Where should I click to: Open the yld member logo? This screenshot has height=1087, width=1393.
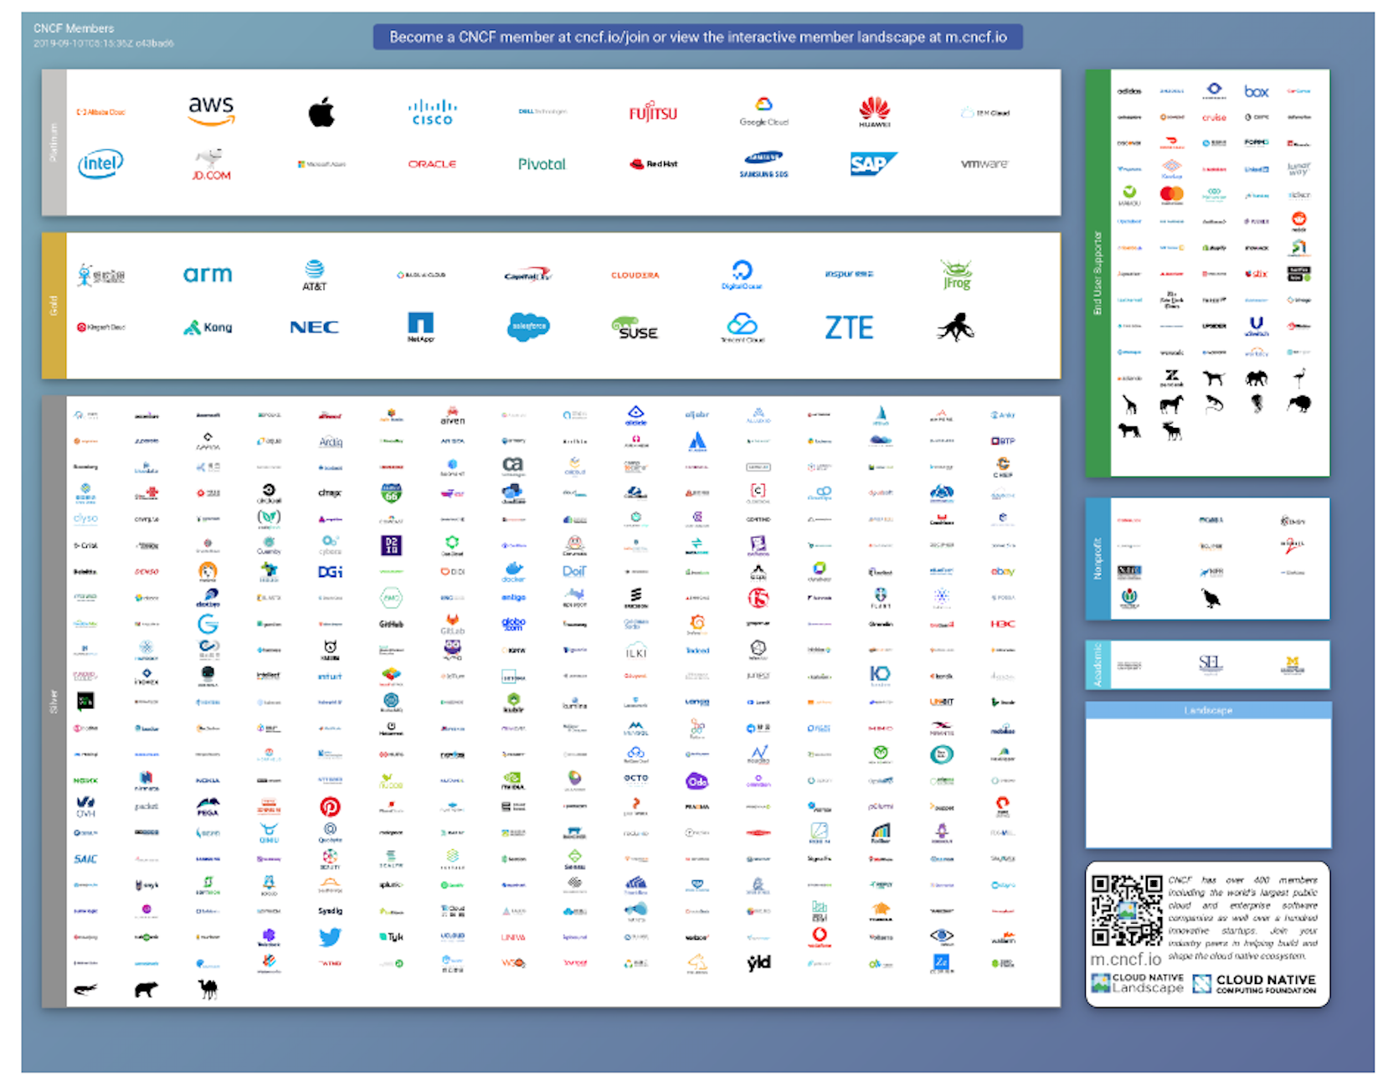(758, 963)
